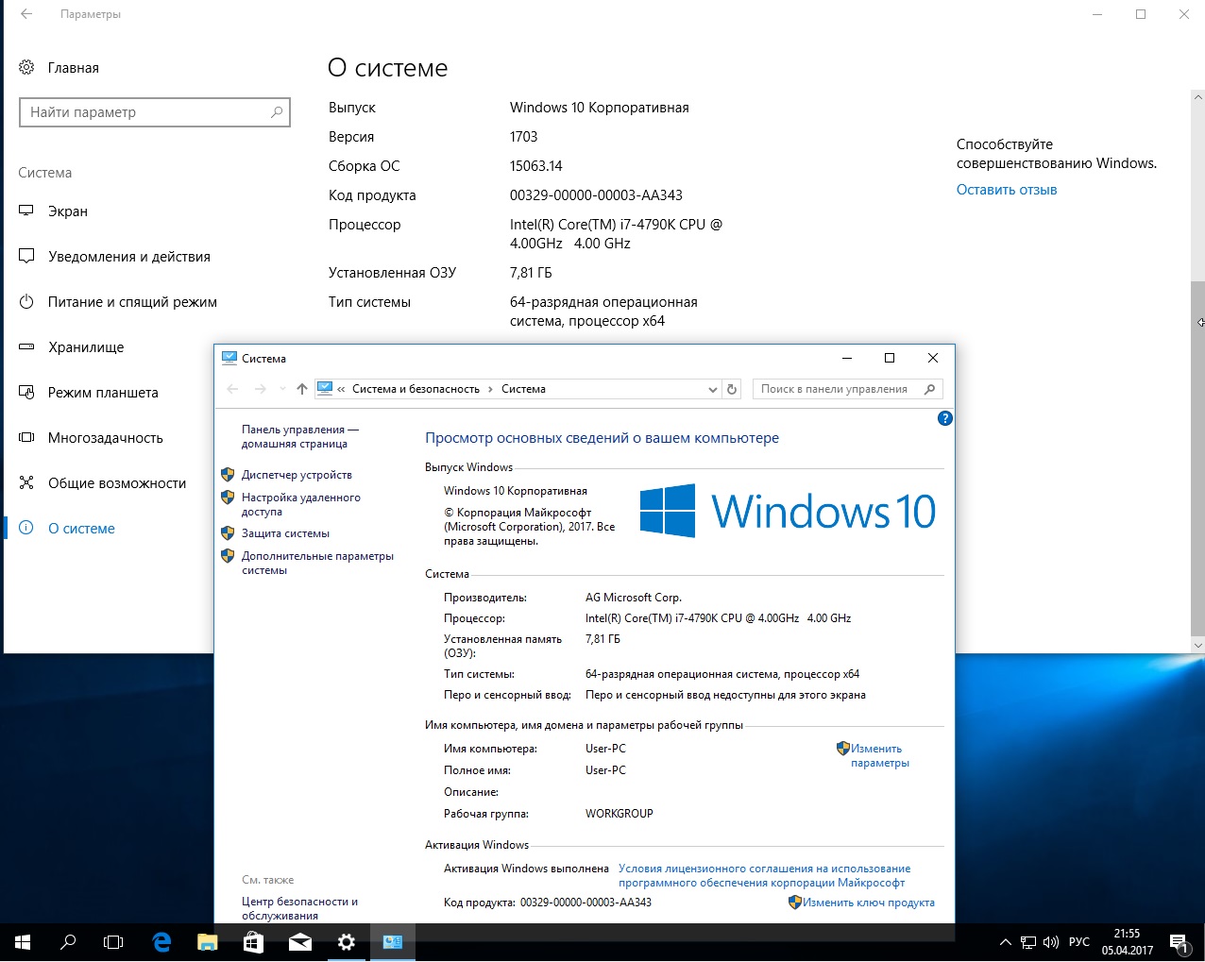Click computer name value User-PC
Image resolution: width=1205 pixels, height=962 pixels.
[605, 749]
